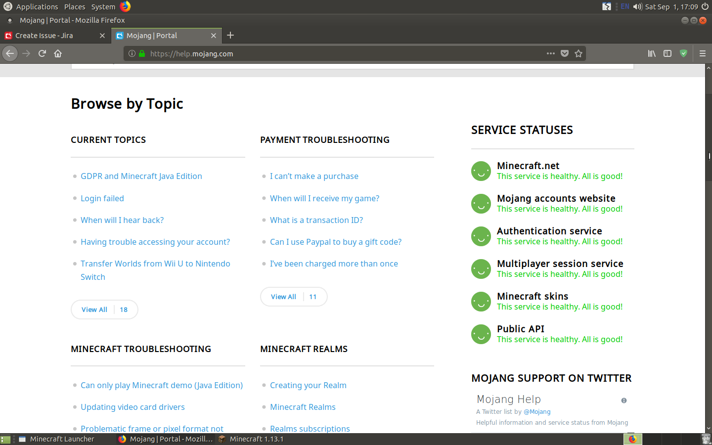Click the green shield extension icon
Image resolution: width=712 pixels, height=445 pixels.
(x=684, y=53)
